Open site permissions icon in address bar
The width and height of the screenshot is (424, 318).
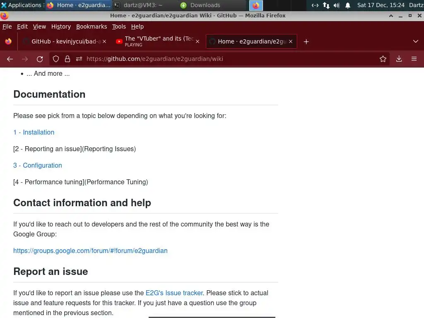pos(79,59)
